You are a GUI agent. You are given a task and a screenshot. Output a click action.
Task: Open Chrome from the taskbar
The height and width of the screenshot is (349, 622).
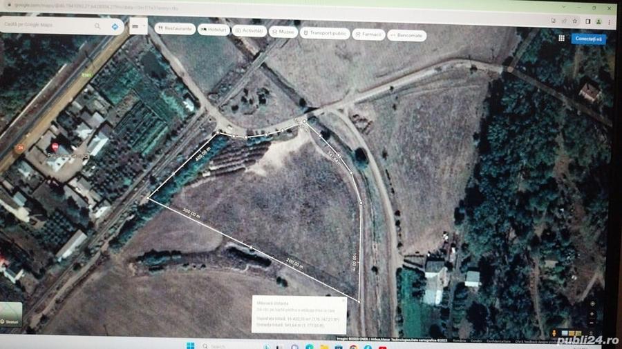pos(353,348)
